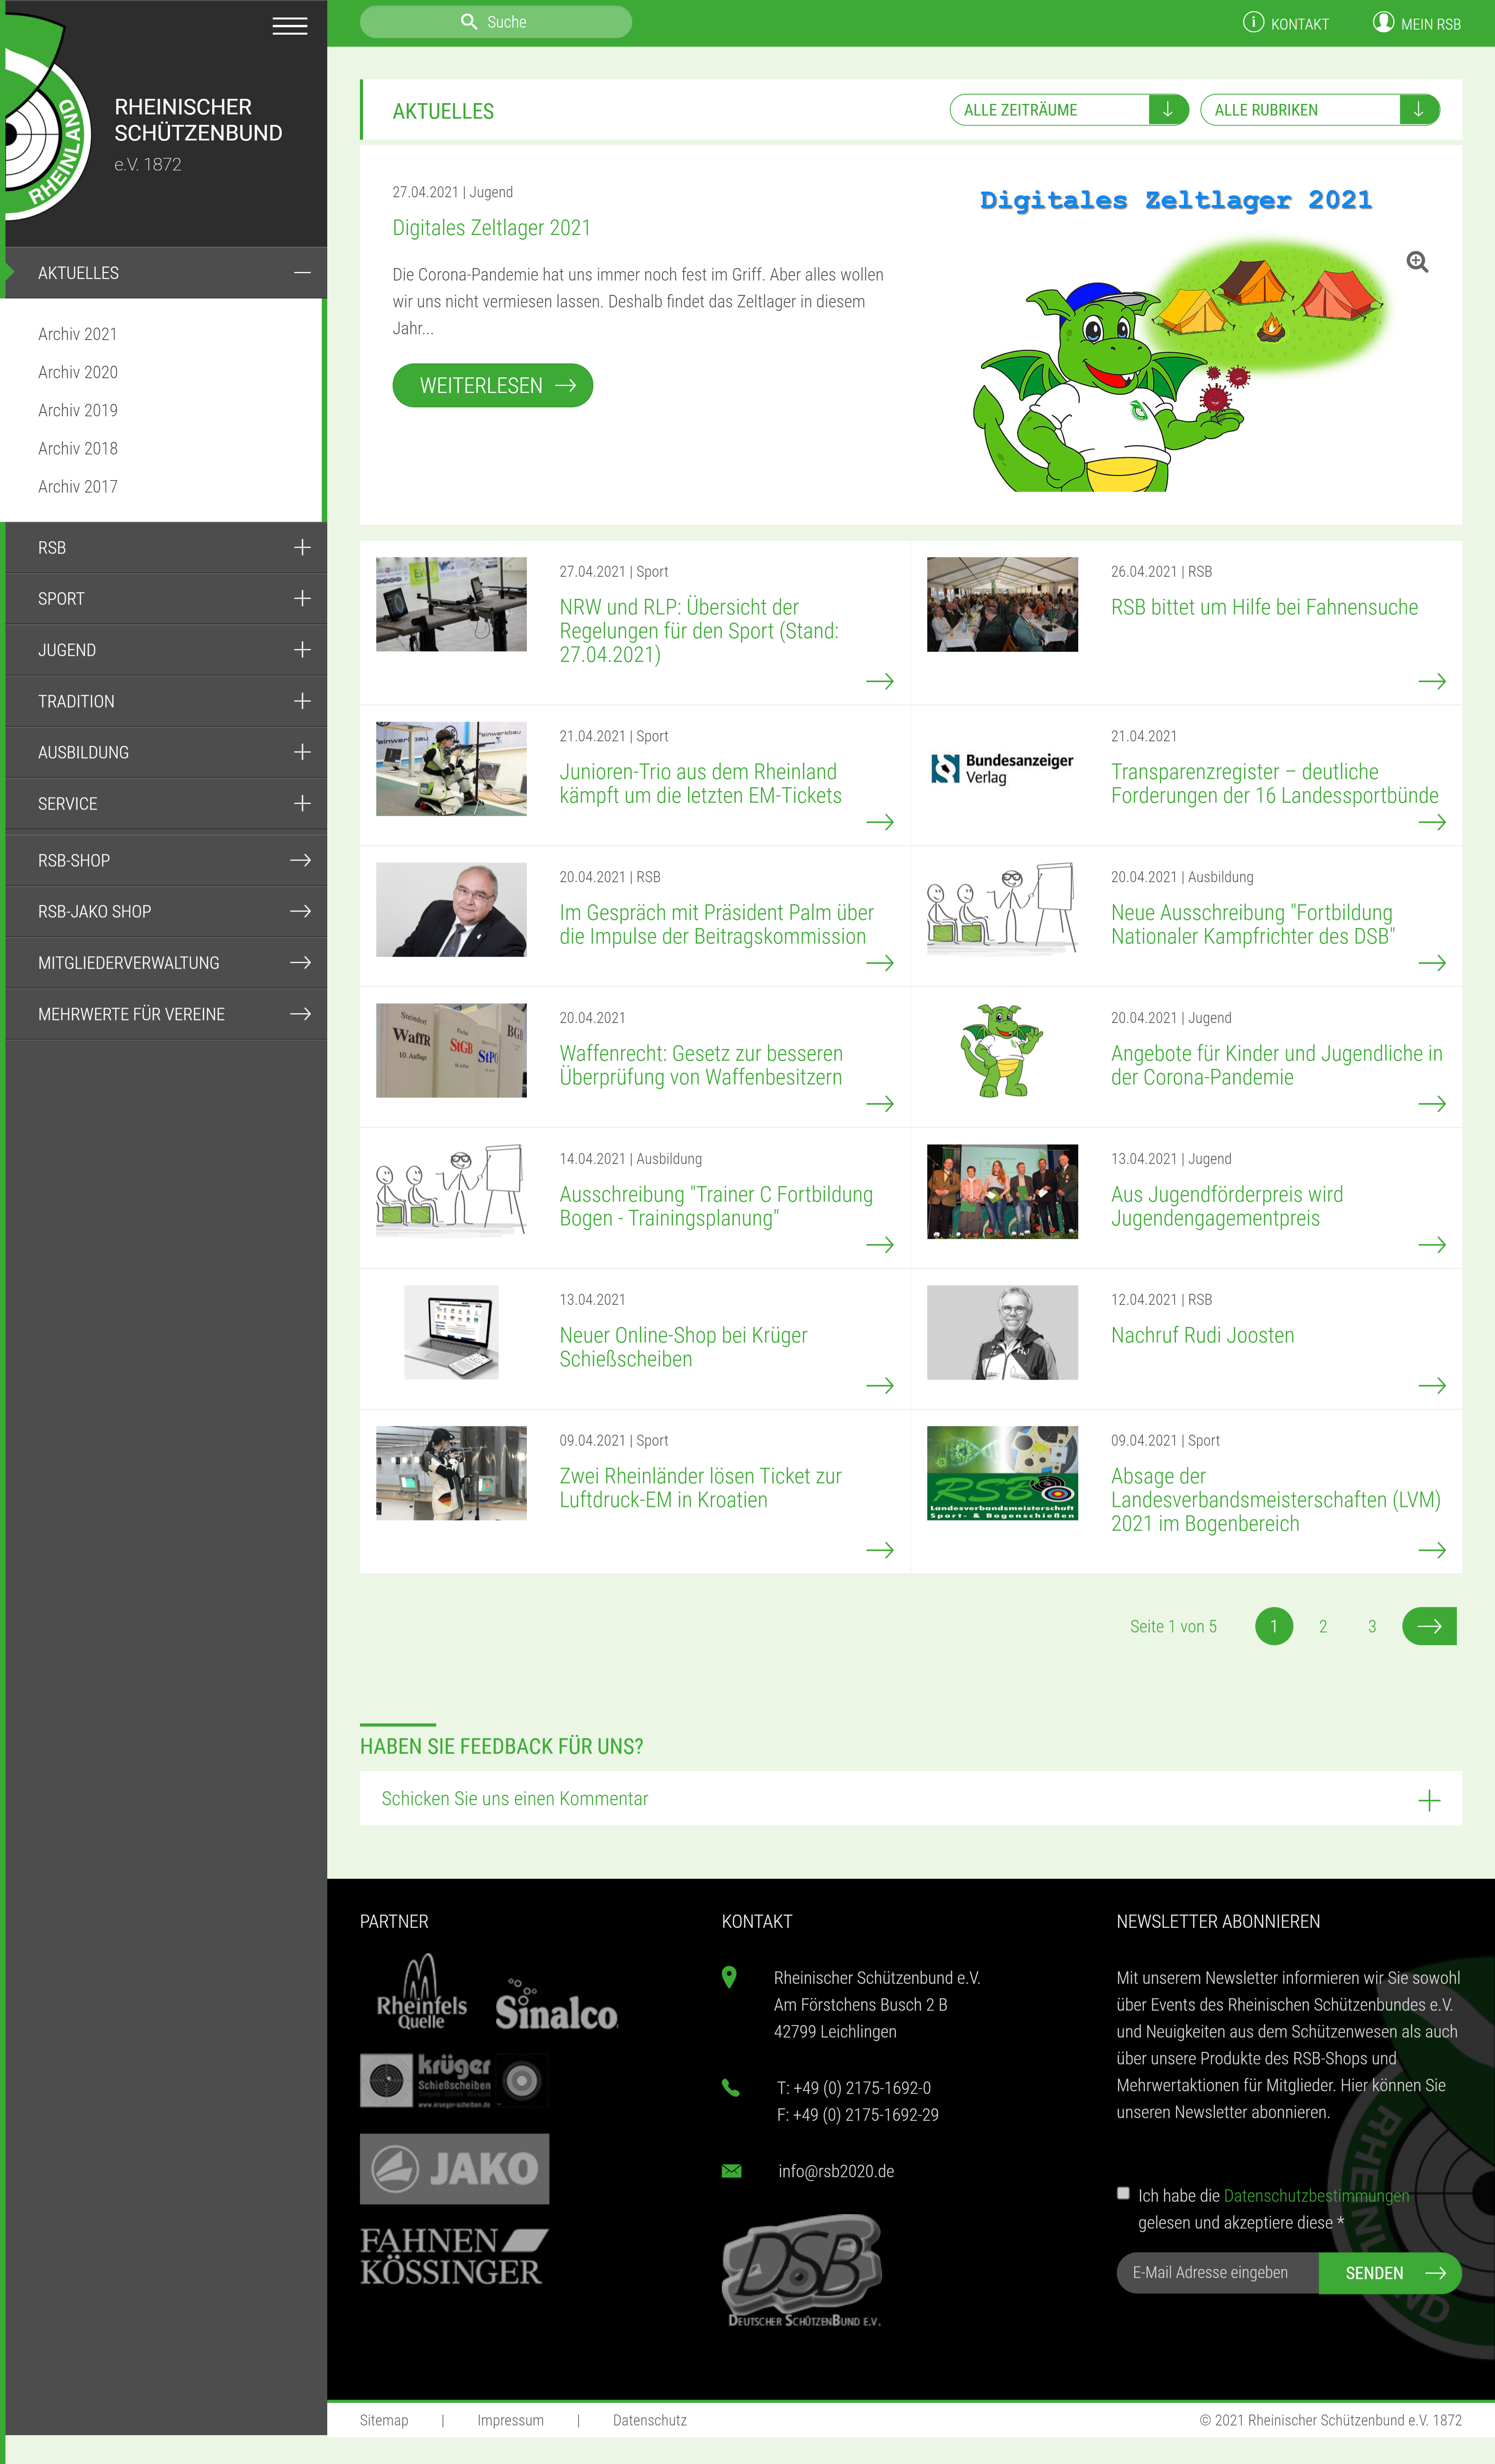1495x2464 pixels.
Task: Click arrow on Transparenzregister article
Action: point(1432,822)
